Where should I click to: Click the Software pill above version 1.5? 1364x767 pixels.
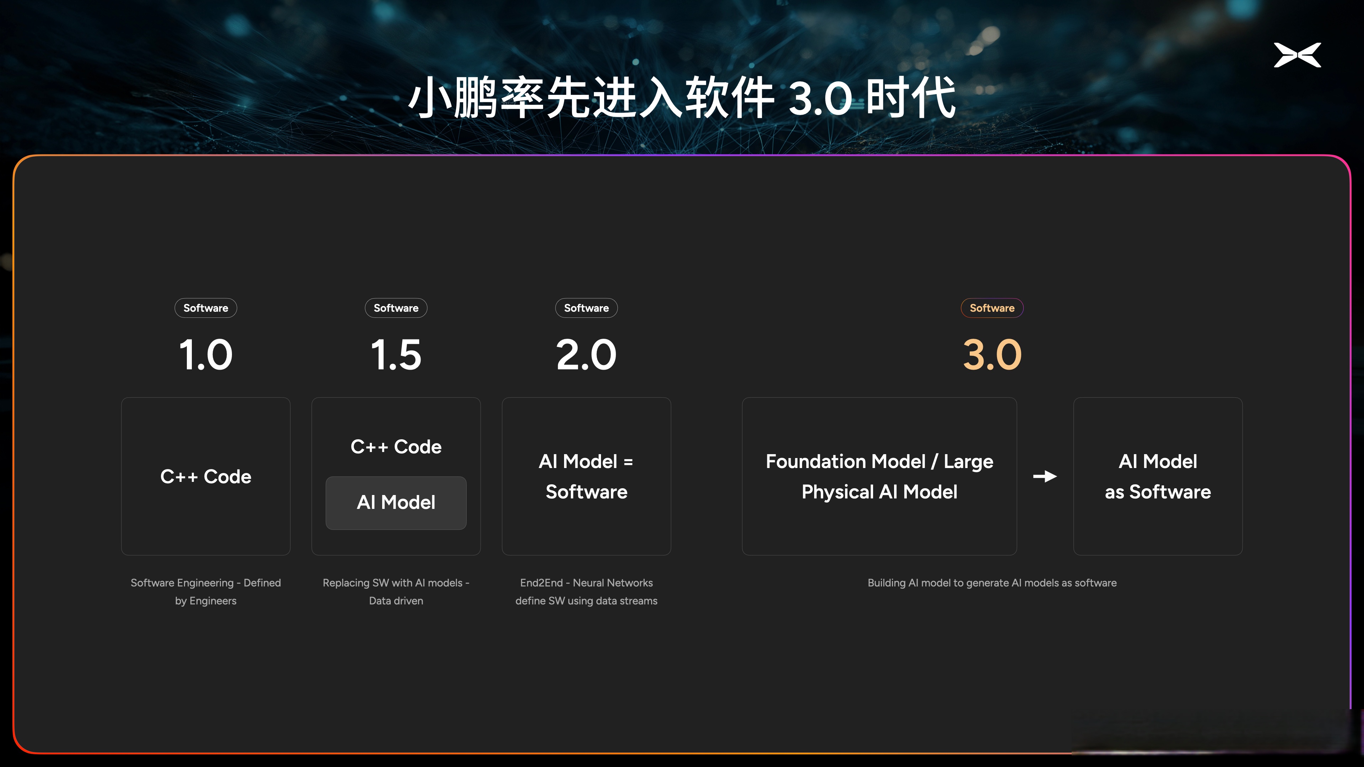[396, 308]
